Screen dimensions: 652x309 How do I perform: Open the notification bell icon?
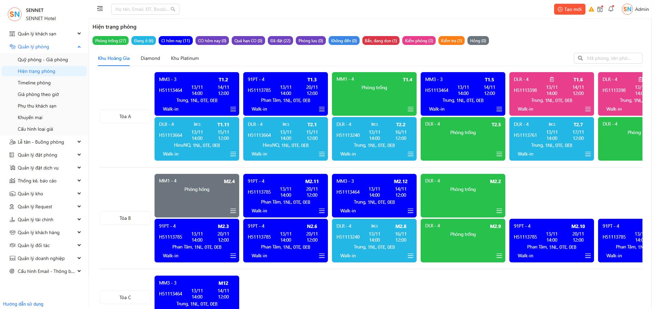point(611,9)
